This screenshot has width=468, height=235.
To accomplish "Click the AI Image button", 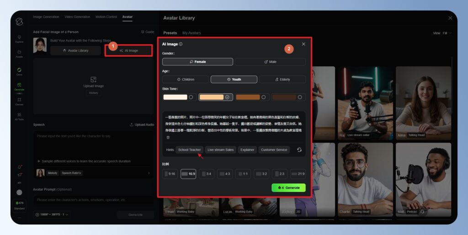I will [x=129, y=51].
